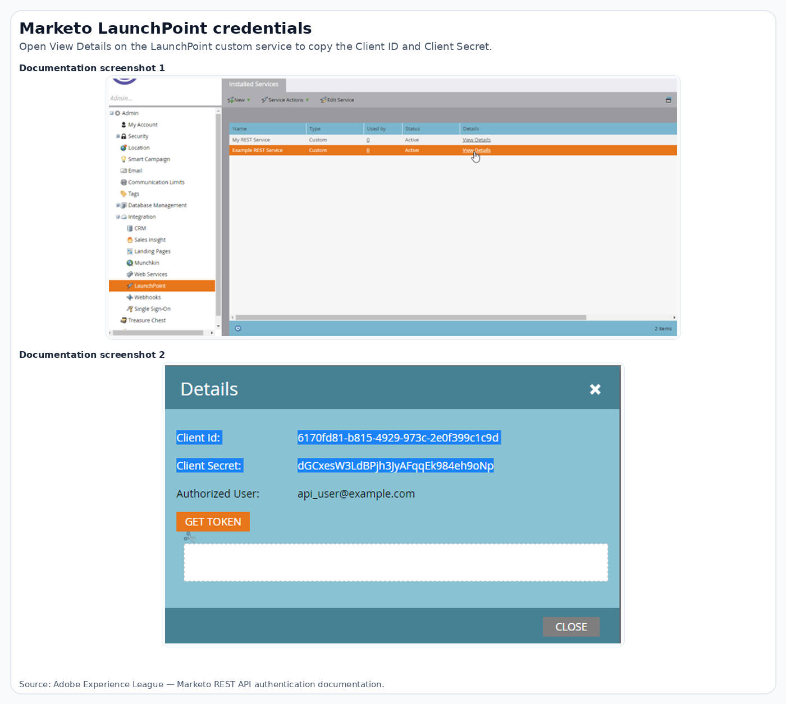Click the Munchkin globe icon
This screenshot has width=786, height=704.
(130, 263)
